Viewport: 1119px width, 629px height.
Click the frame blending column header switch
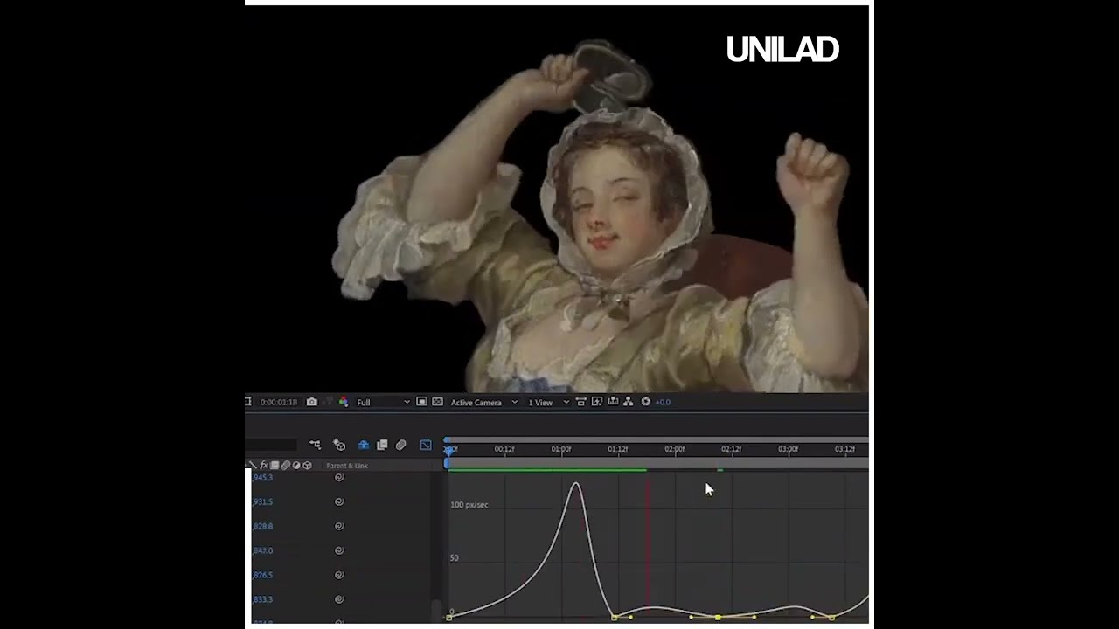coord(275,466)
